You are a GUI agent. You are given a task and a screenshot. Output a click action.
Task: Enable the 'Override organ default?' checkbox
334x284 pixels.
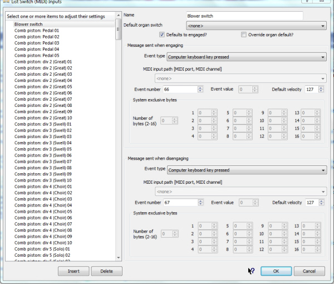[x=244, y=35]
